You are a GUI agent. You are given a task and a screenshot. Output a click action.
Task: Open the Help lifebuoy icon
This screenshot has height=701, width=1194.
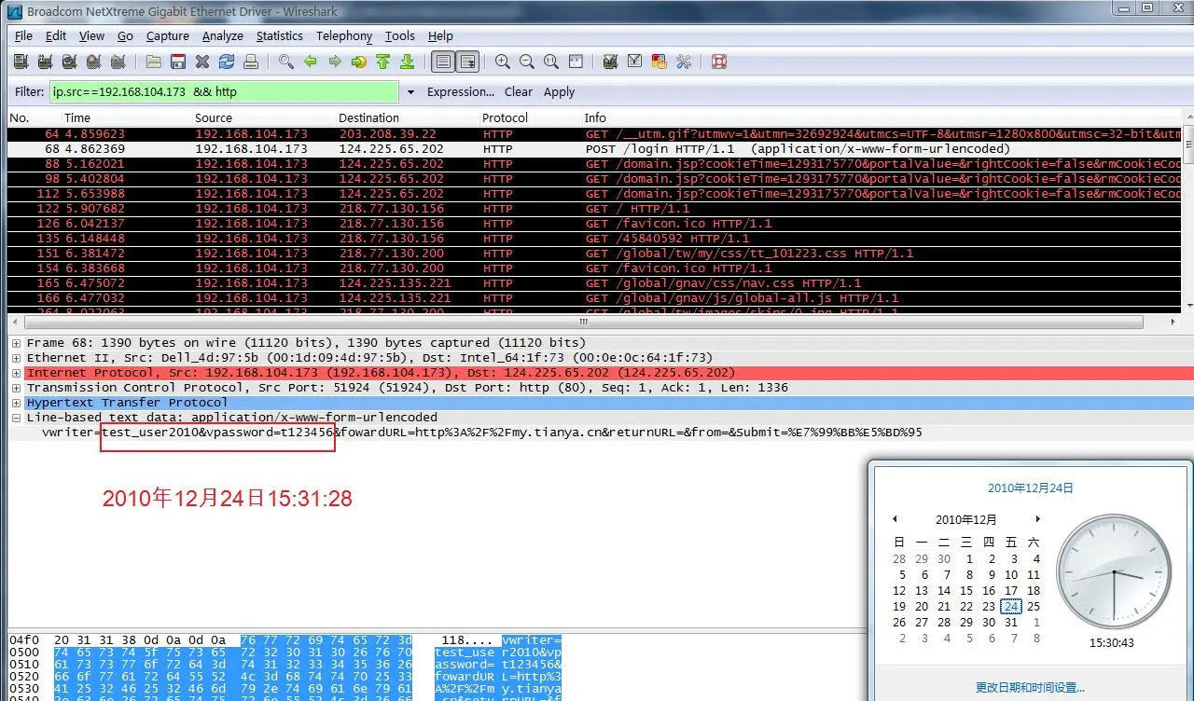click(718, 62)
